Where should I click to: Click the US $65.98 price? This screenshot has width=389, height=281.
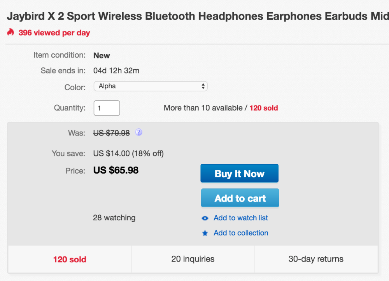pyautogui.click(x=116, y=170)
